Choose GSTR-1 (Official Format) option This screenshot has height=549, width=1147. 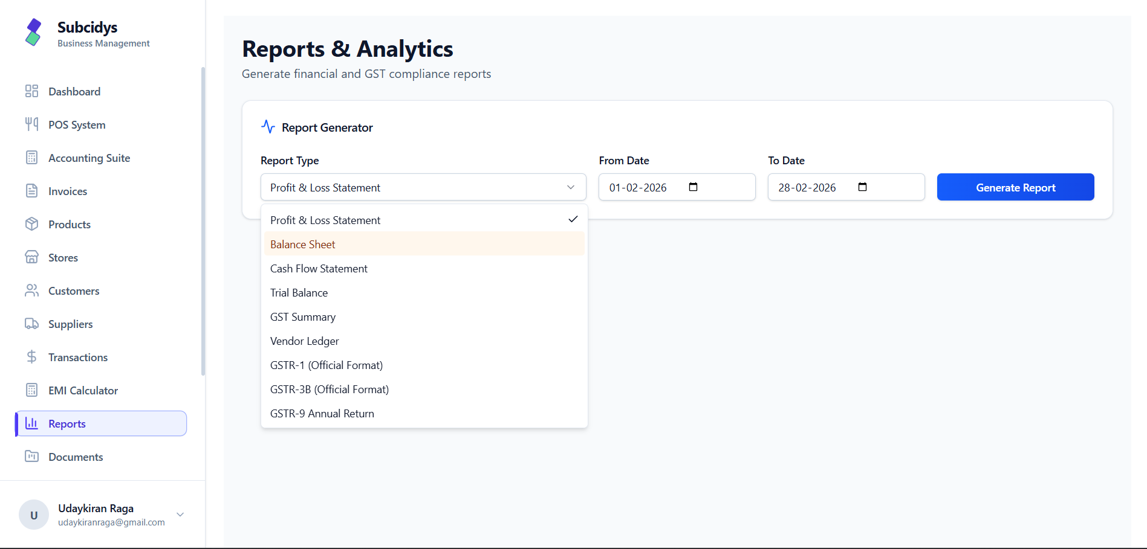point(424,365)
